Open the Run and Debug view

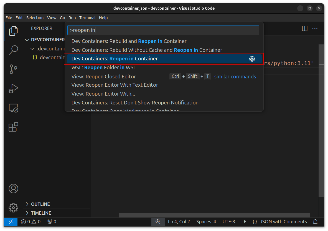13,89
